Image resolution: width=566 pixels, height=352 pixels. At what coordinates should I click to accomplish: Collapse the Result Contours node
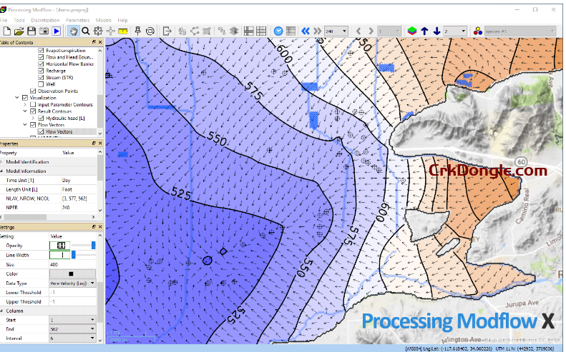click(25, 111)
